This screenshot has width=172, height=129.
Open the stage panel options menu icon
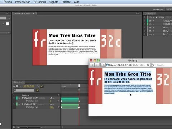137,13
